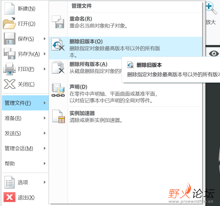Expand the Prepare (准备) submenu arrow
Image resolution: width=220 pixels, height=206 pixels.
click(x=45, y=118)
